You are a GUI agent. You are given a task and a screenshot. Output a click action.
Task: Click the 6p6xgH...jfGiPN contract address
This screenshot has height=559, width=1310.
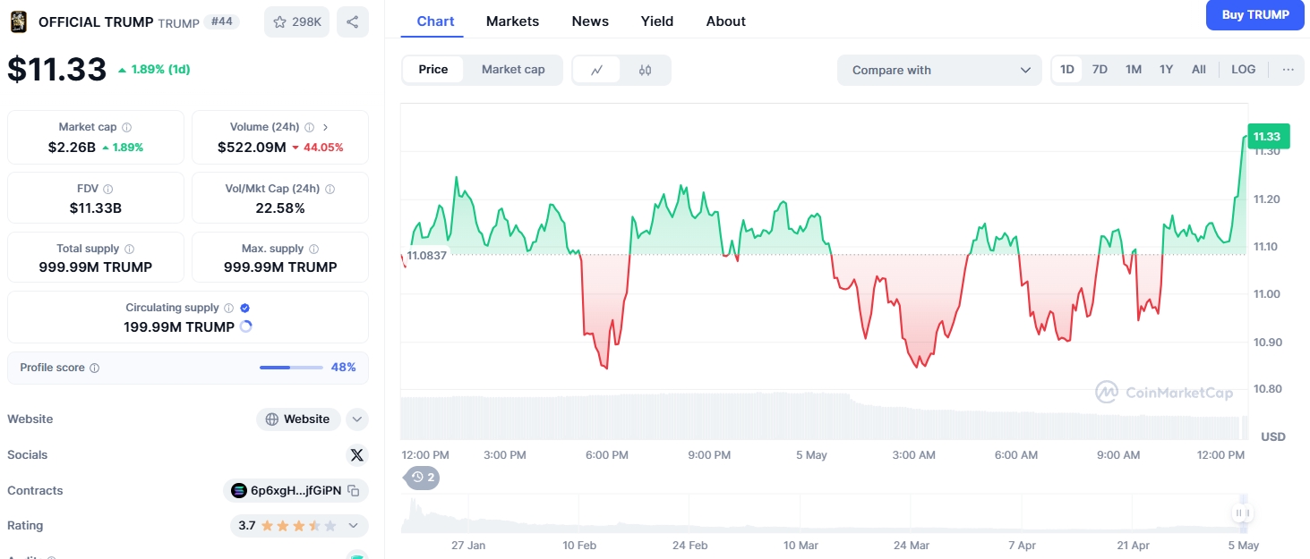pyautogui.click(x=295, y=491)
